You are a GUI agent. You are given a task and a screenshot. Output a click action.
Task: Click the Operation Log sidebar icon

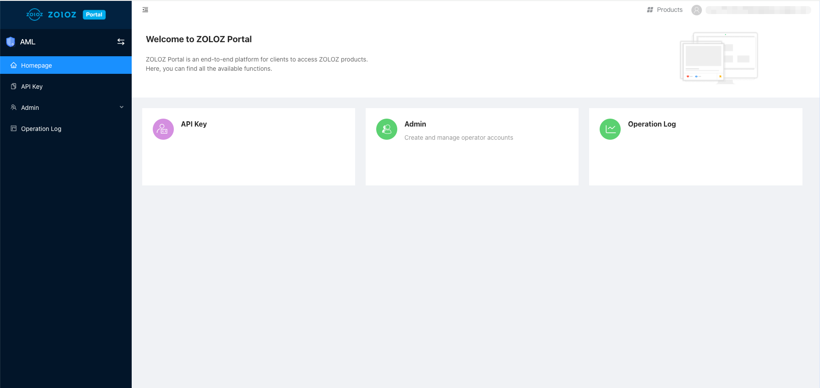(14, 129)
